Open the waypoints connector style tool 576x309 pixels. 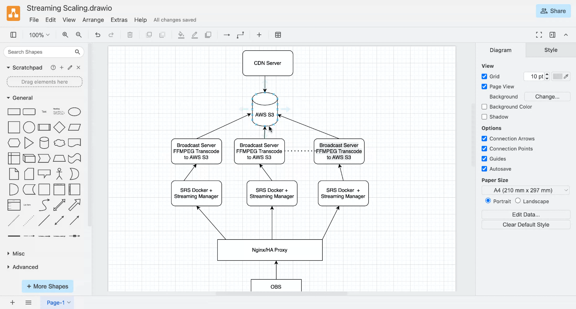point(240,35)
